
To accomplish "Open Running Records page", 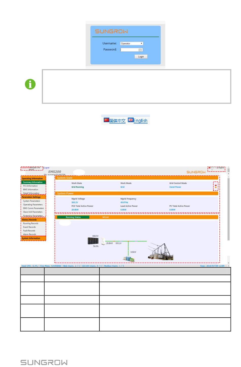I will (31, 224).
